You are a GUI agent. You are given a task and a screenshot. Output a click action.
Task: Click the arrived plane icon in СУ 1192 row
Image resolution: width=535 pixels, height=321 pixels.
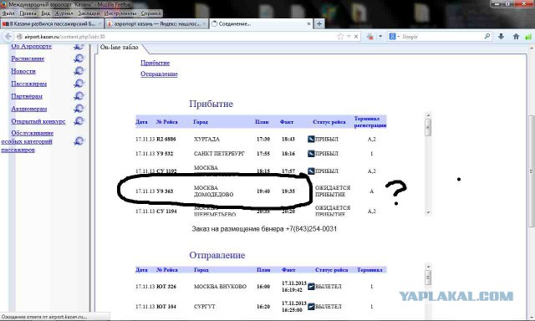(x=311, y=171)
